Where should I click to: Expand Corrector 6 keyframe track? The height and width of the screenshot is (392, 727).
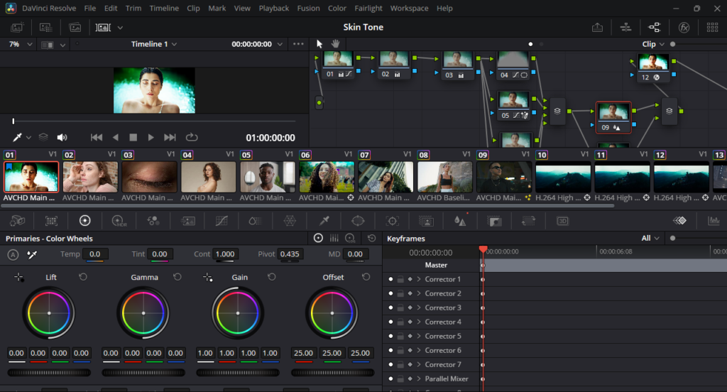[x=419, y=350]
